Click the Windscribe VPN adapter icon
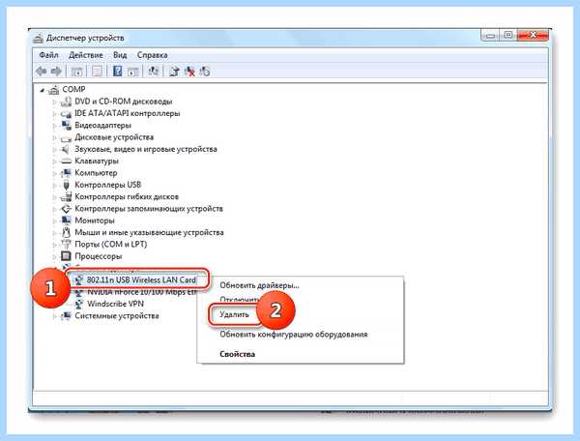The image size is (580, 441). point(79,304)
